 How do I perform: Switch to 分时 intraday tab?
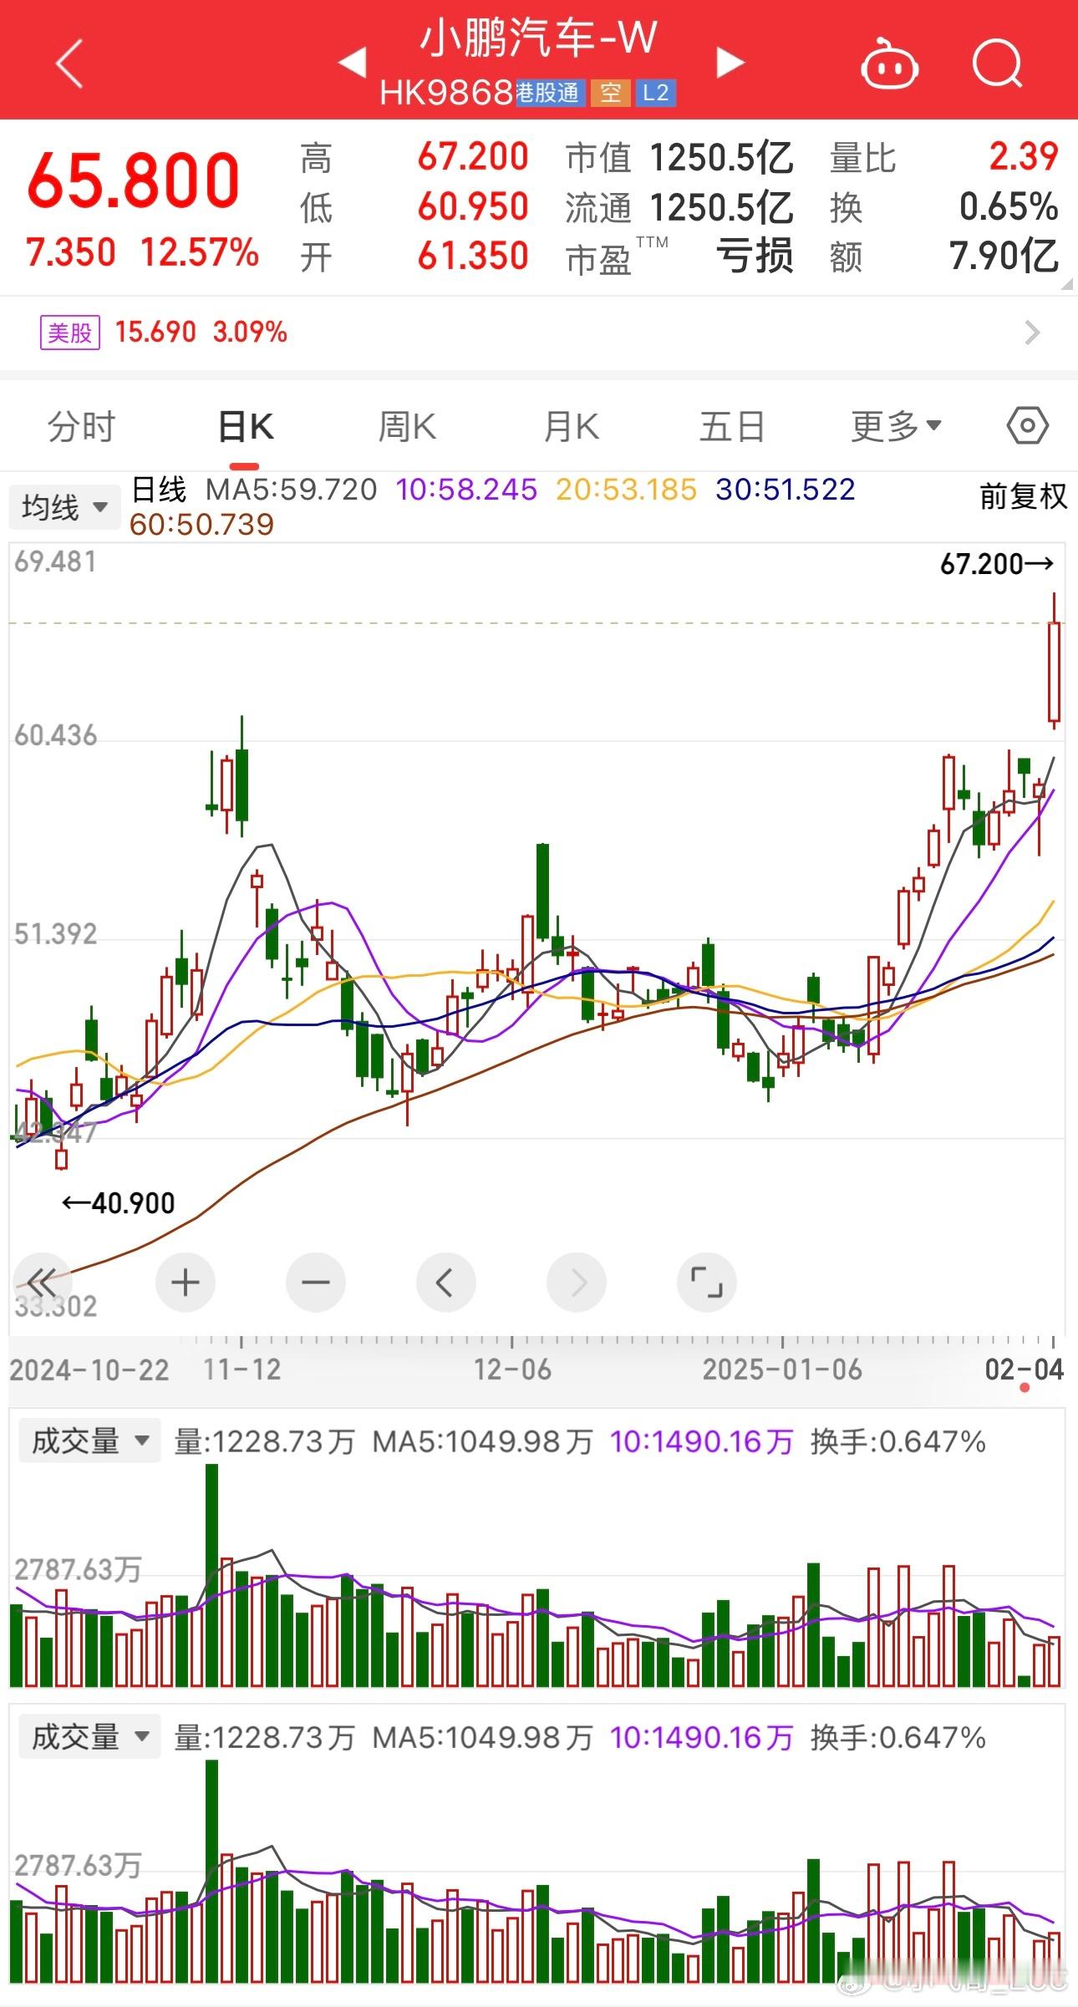(x=81, y=427)
